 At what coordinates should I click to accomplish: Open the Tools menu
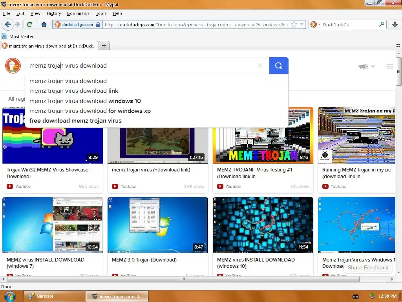click(101, 13)
